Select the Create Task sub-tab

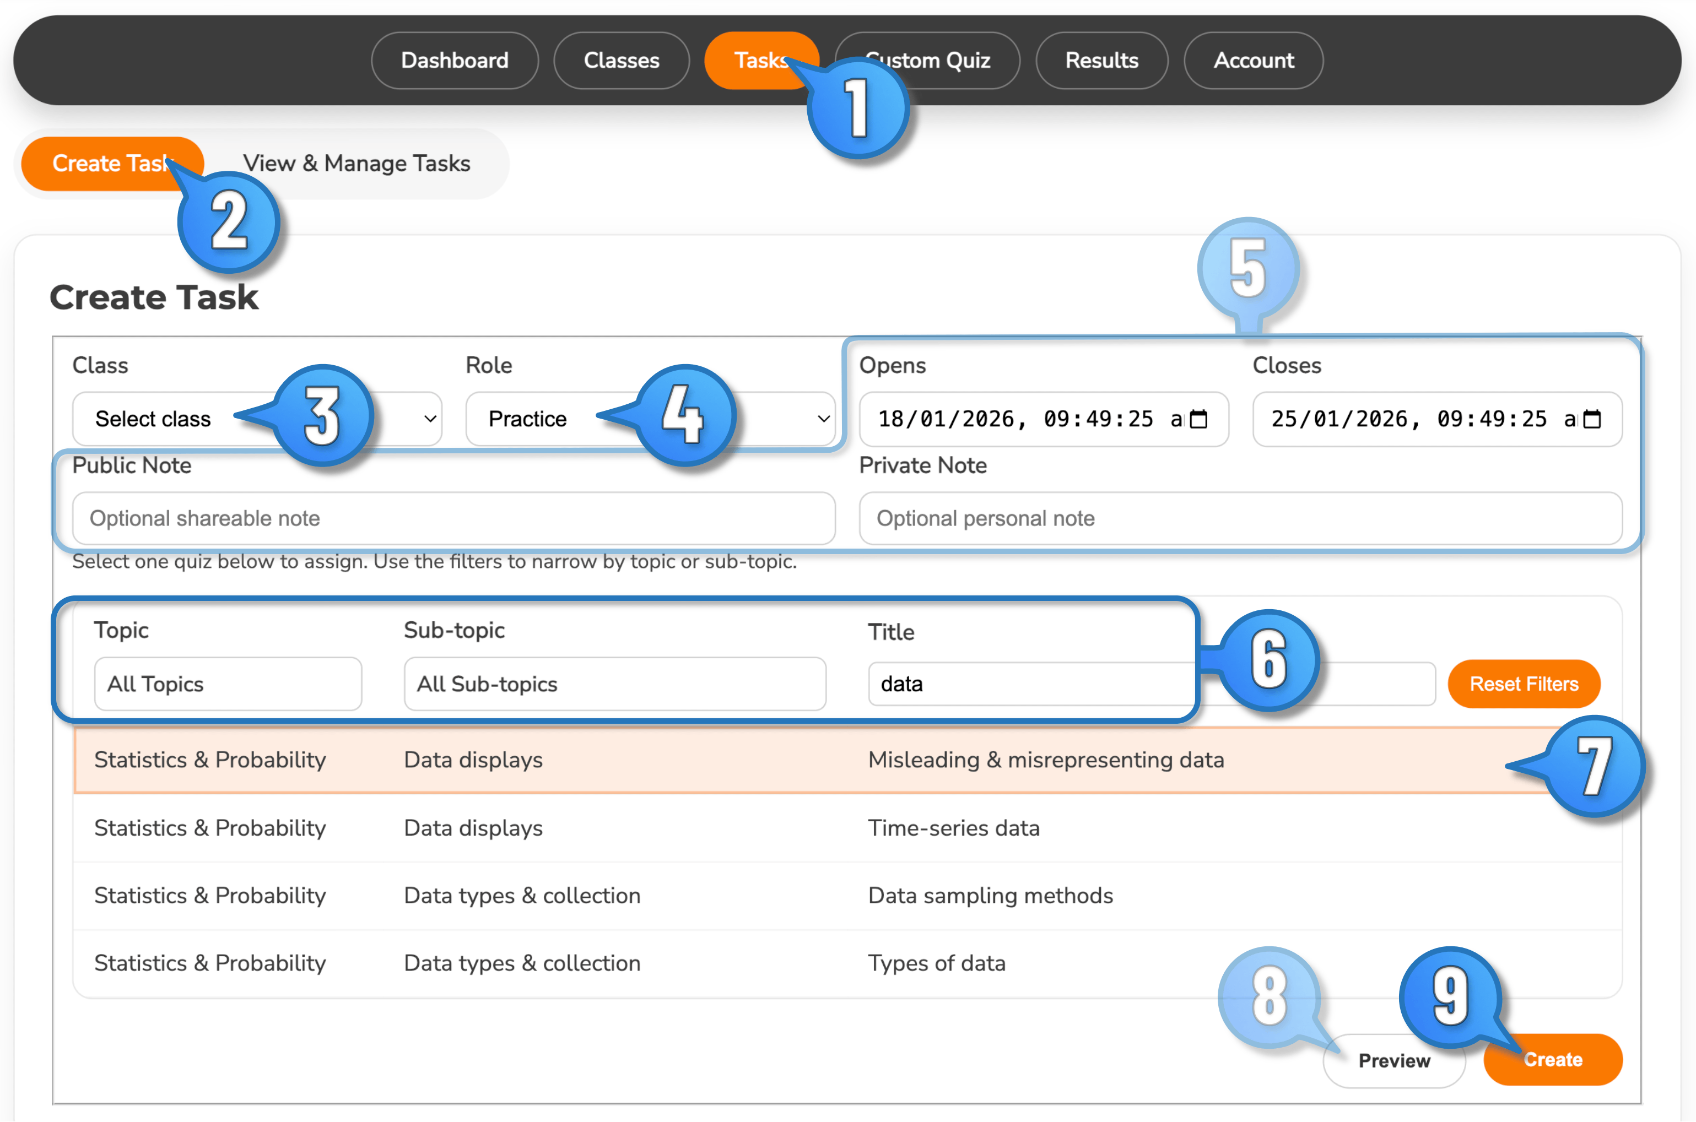coord(107,164)
